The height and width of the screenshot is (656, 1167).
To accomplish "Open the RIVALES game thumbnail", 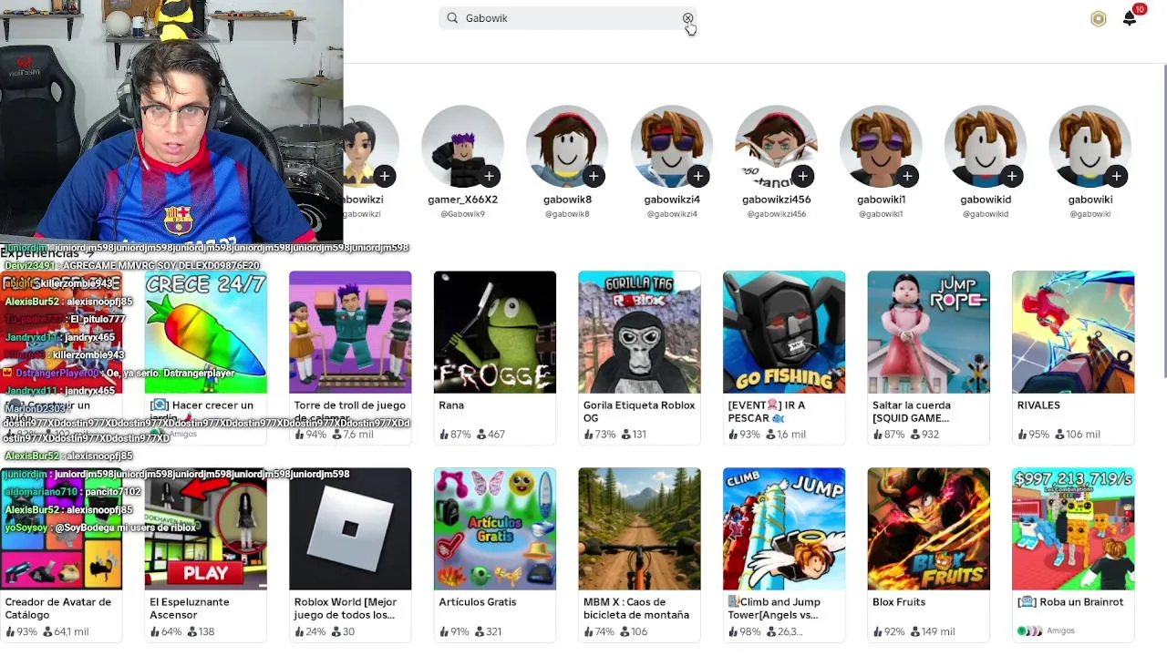I will pyautogui.click(x=1073, y=332).
